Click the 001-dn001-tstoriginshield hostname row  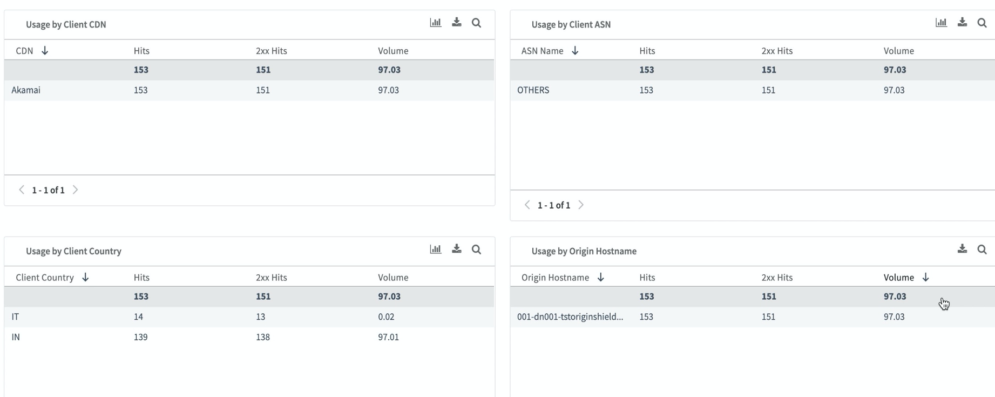pyautogui.click(x=570, y=317)
